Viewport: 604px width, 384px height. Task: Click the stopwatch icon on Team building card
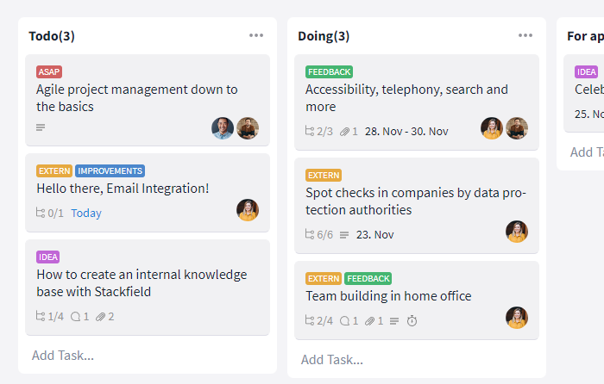point(412,320)
